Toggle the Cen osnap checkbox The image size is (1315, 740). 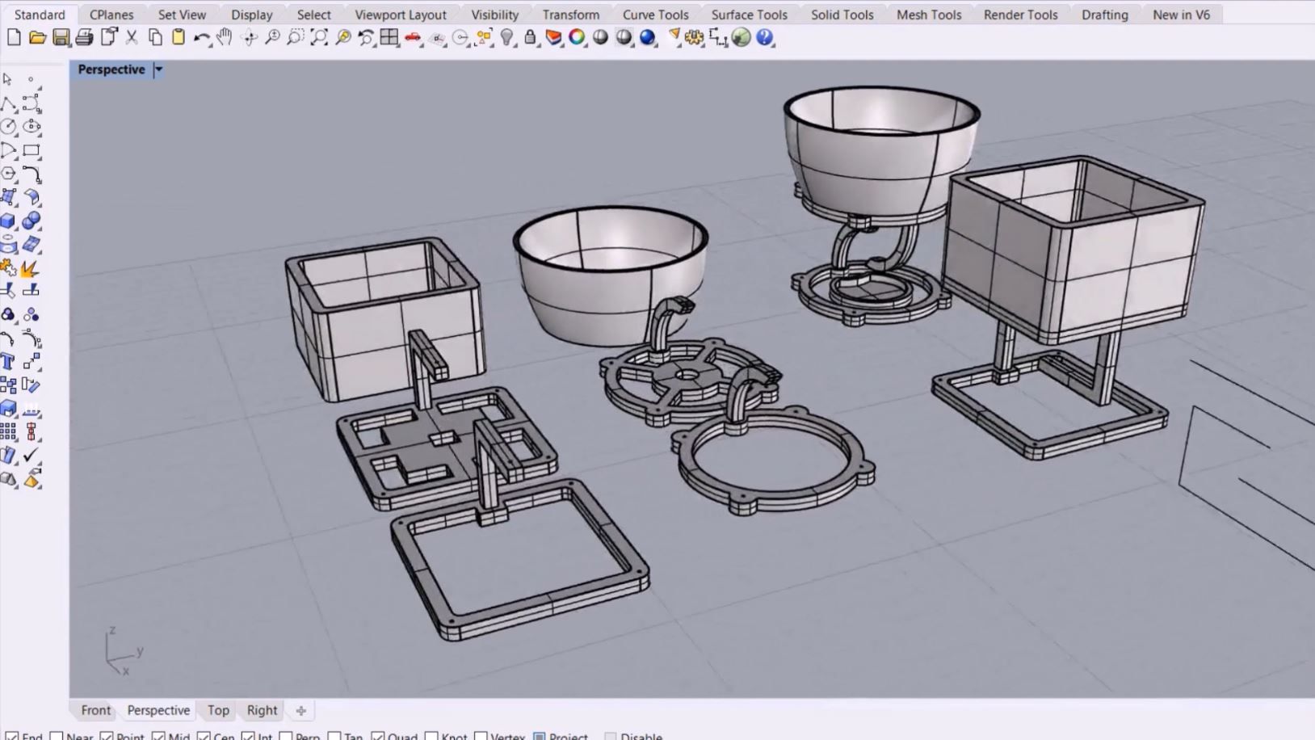pos(204,736)
